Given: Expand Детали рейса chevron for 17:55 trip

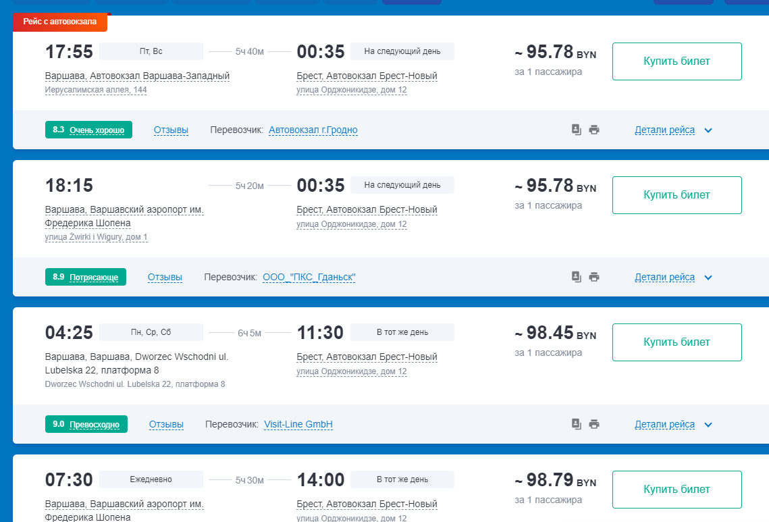Looking at the screenshot, I should [x=708, y=130].
